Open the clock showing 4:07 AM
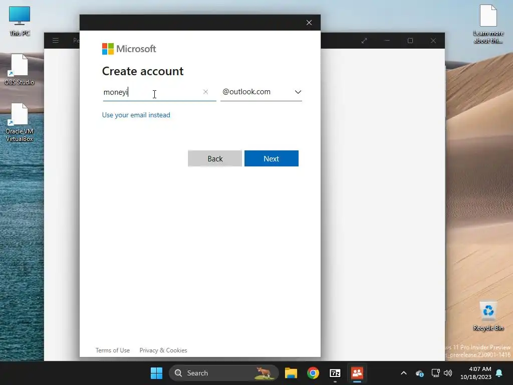The image size is (513, 385). pyautogui.click(x=476, y=373)
